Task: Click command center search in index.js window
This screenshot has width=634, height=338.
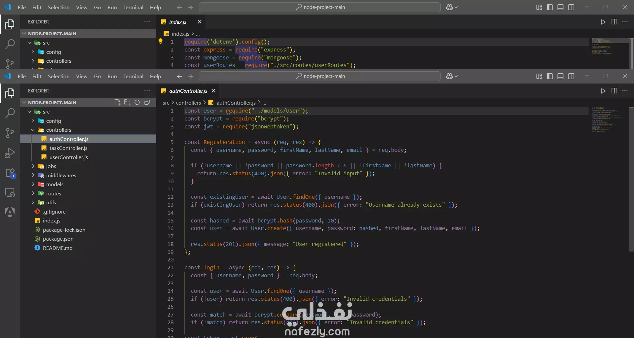Action: 320,7
